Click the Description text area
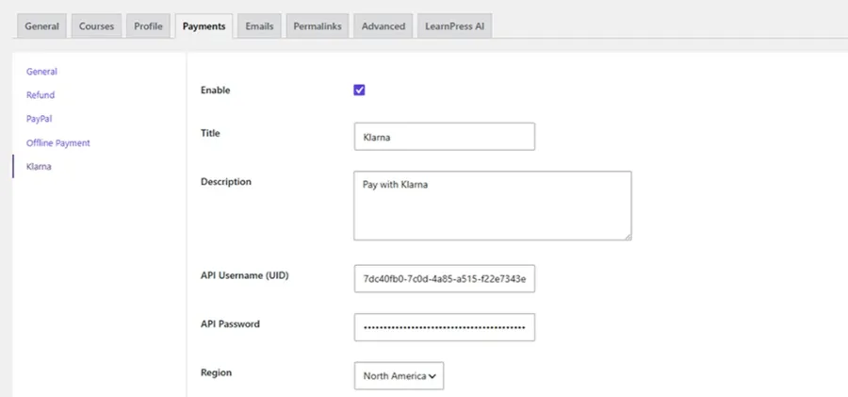This screenshot has height=397, width=848. pos(493,206)
